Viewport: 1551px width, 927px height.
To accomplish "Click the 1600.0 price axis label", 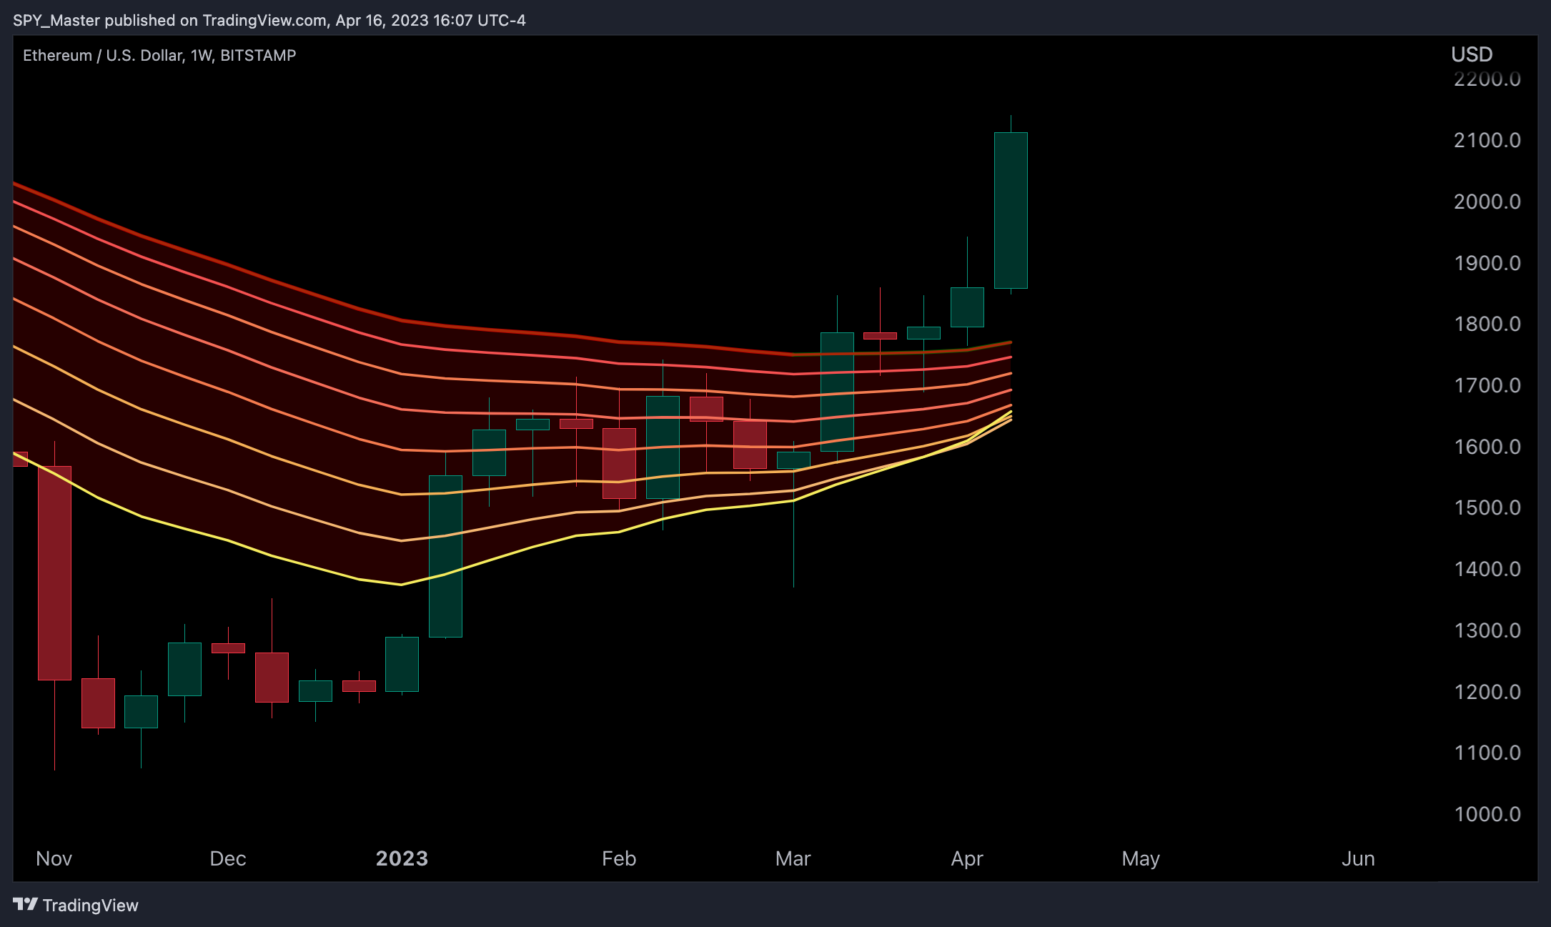I will pos(1487,447).
